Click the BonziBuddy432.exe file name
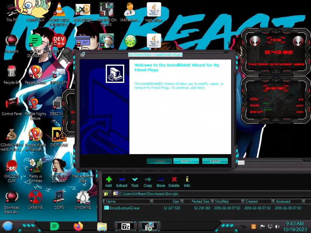Viewport: 311px width, 233px height. 125,208
